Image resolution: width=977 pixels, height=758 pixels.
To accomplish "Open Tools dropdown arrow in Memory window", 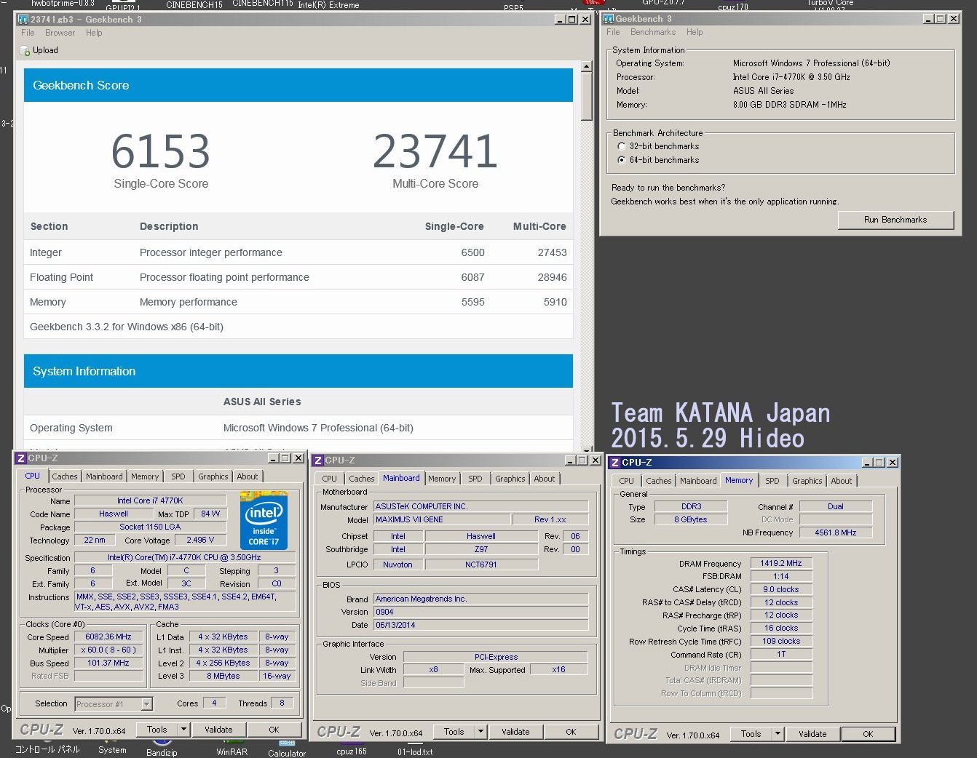I will pos(778,734).
